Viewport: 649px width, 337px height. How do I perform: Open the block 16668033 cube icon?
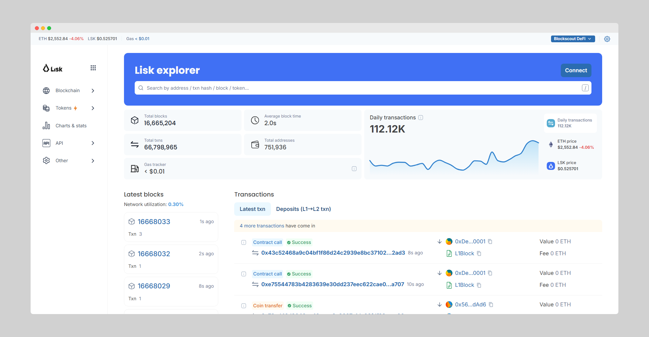[132, 222]
